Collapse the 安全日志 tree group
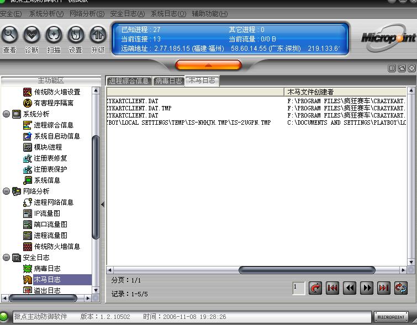Viewport: 417px width, 325px height. [x=7, y=257]
